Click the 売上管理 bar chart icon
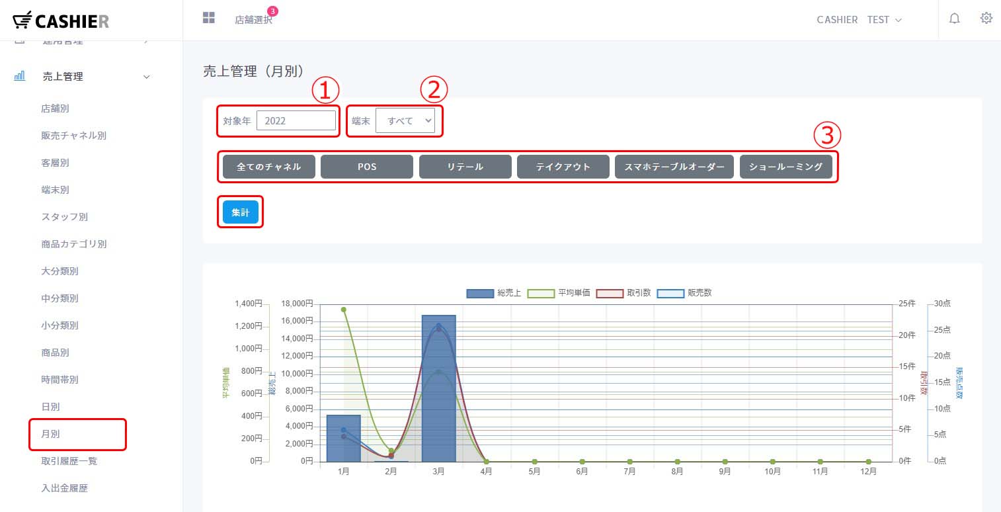1001x512 pixels. tap(20, 76)
